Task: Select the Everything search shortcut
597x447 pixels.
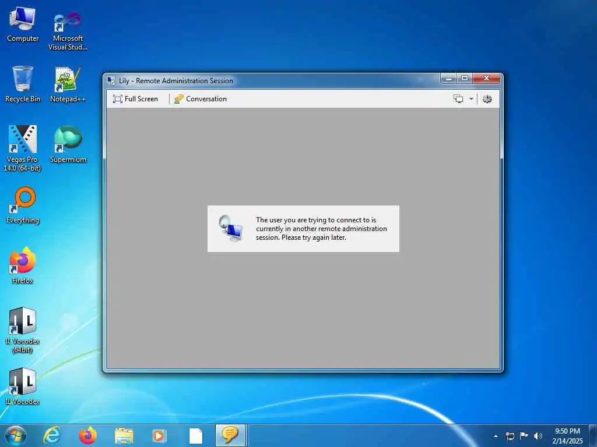Action: [x=23, y=205]
